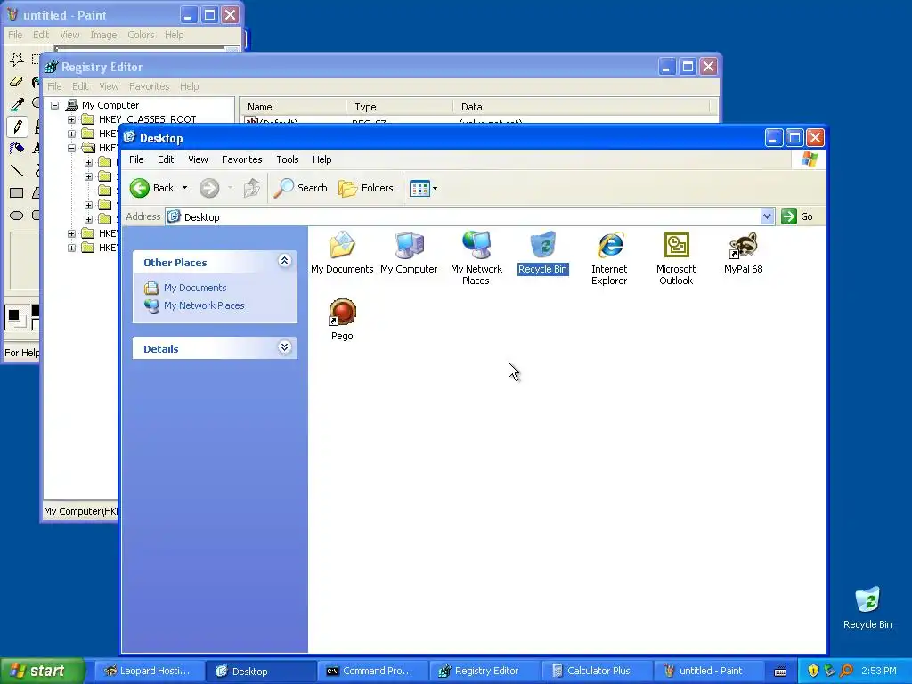912x684 pixels.
Task: Select HKEY_CLASSES_ROOT key in Registry Editor
Action: [147, 119]
